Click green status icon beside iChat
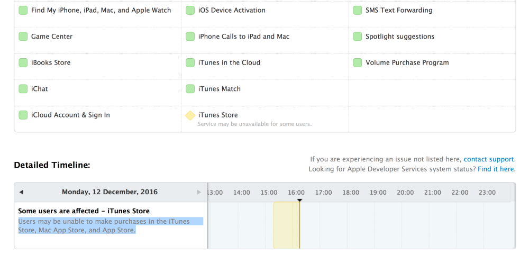Viewport: 529px width, 264px height. tap(23, 89)
